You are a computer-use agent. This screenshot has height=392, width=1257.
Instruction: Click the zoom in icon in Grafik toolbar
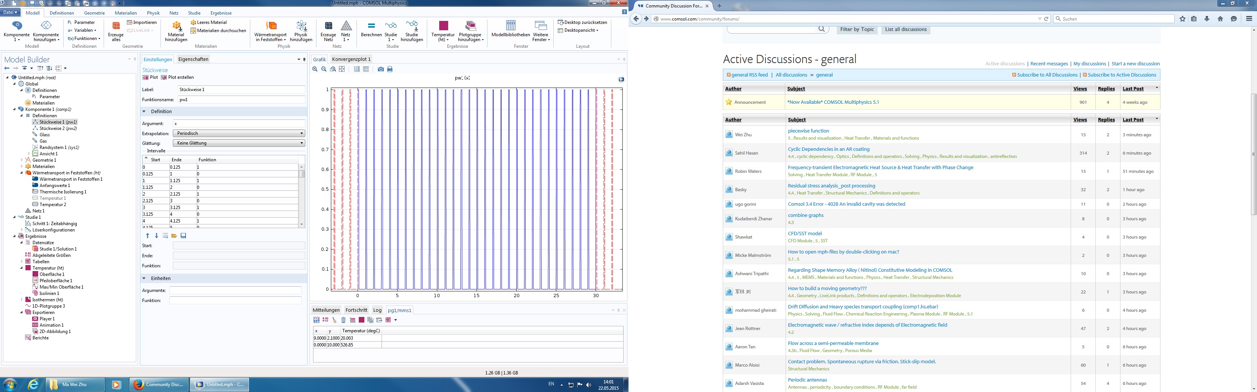tap(315, 69)
